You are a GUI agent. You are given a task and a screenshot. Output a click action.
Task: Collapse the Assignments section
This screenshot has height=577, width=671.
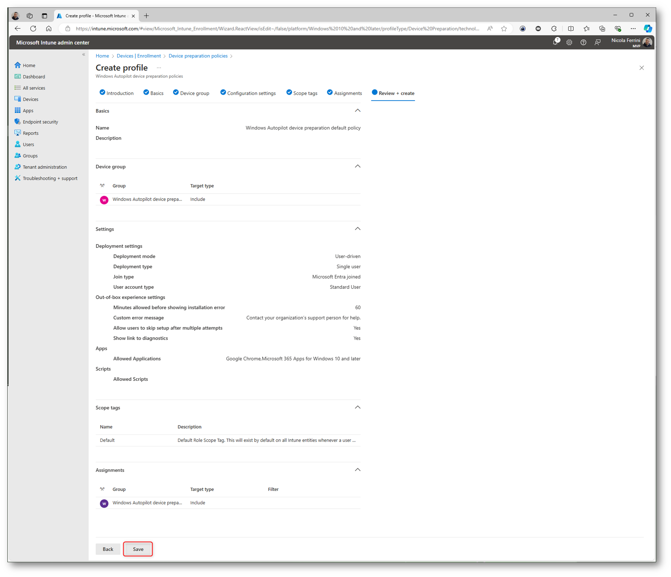358,469
